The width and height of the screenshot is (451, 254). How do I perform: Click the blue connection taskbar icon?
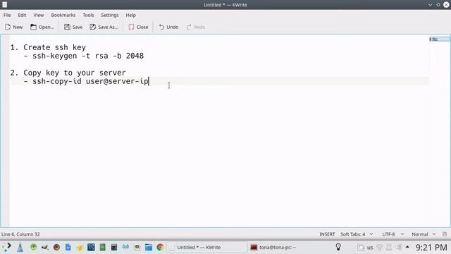pyautogui.click(x=125, y=247)
